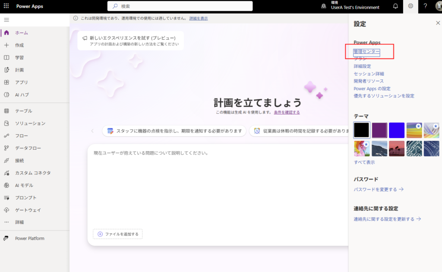Choose the blue theme swatch
The width and height of the screenshot is (442, 272).
(396, 130)
